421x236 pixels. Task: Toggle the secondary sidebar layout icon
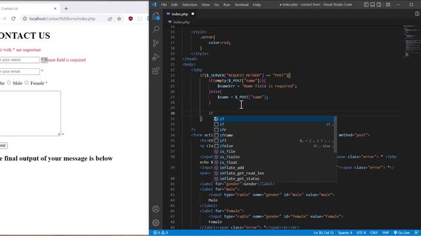click(379, 5)
